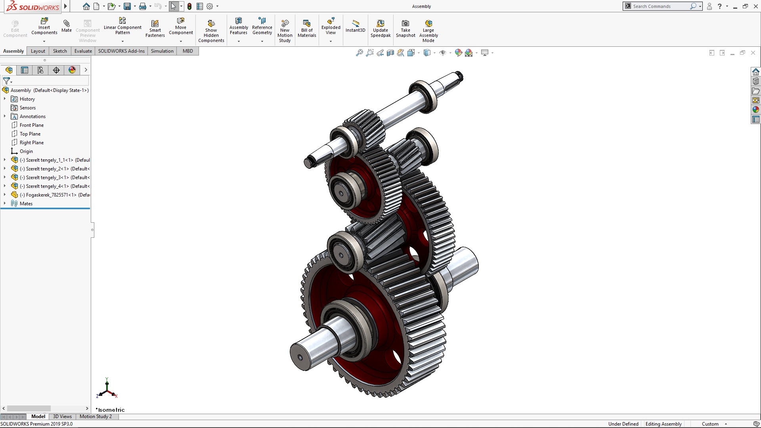Expand Szerelt tengely_1_1 component node
The image size is (761, 428).
point(5,160)
